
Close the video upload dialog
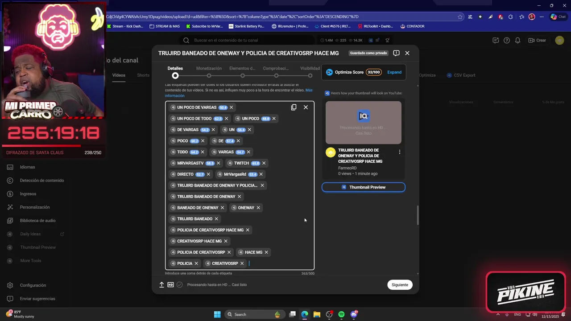[407, 53]
